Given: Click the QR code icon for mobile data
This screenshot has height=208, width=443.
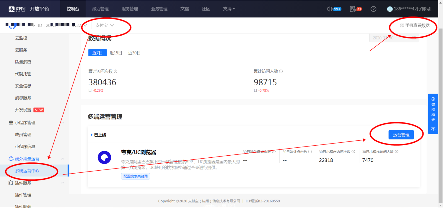Looking at the screenshot, I should 402,26.
